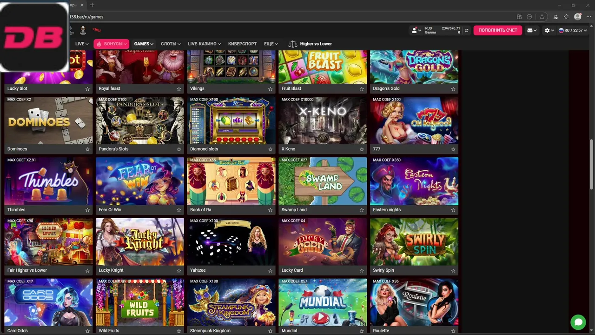595x335 pixels.
Task: Open the Dominoes game thumbnail
Action: [x=48, y=121]
